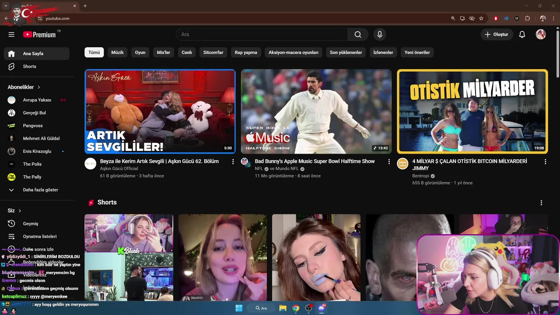Open YouTube account avatar menu
The width and height of the screenshot is (560, 315).
(x=541, y=35)
